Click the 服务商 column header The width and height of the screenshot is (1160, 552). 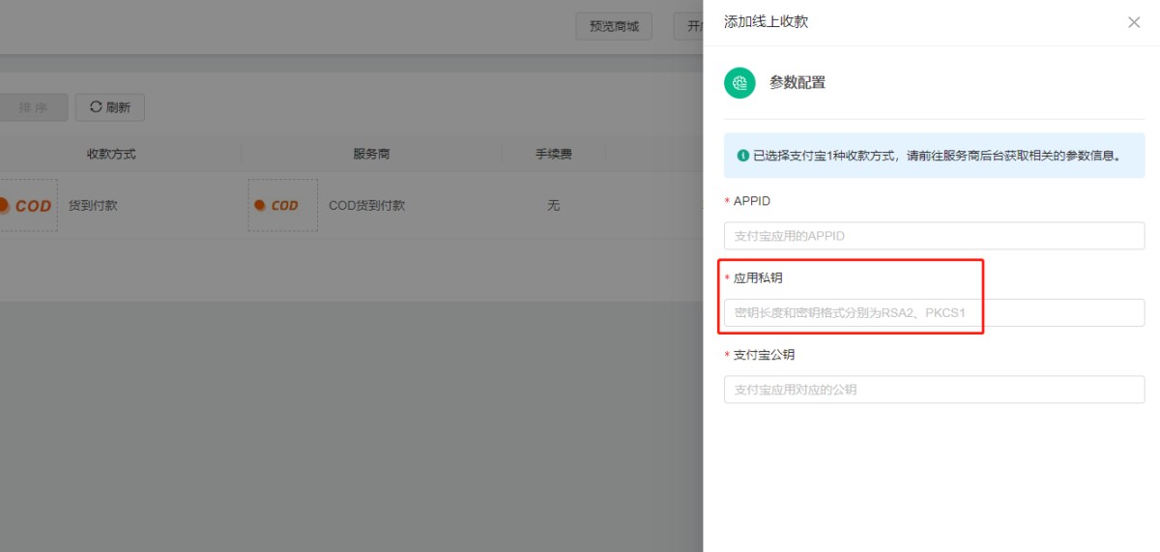coord(371,154)
